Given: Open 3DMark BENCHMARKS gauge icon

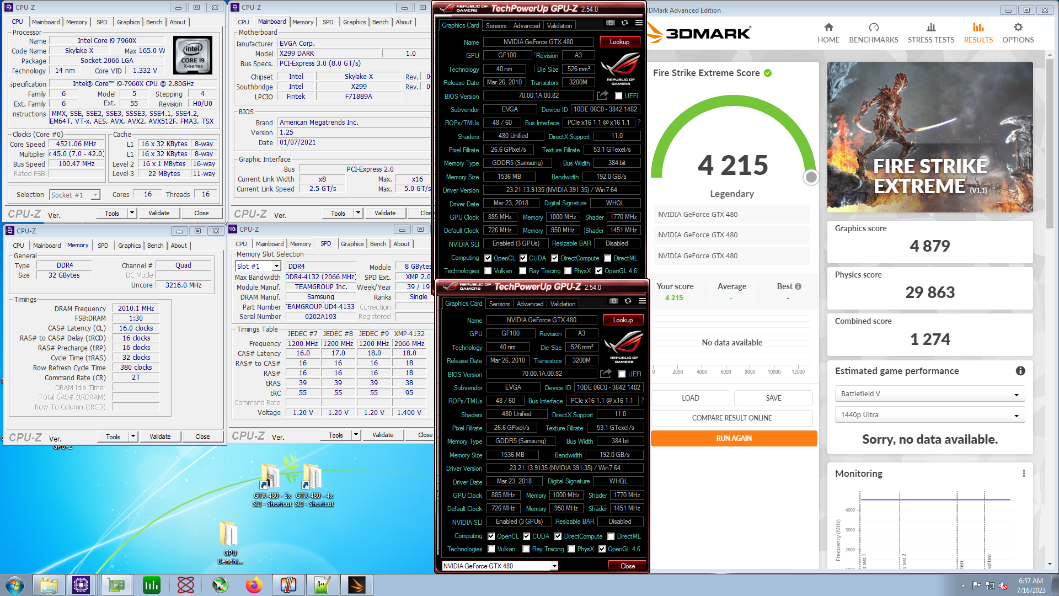Looking at the screenshot, I should click(x=874, y=27).
